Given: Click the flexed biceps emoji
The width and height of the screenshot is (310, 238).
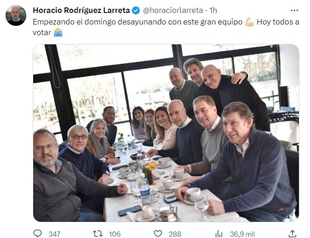Looking at the screenshot, I should [250, 22].
